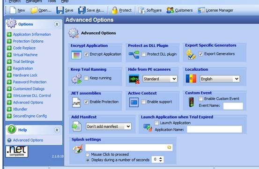
Task: Click the Customers toolbar icon
Action: [x=170, y=10]
